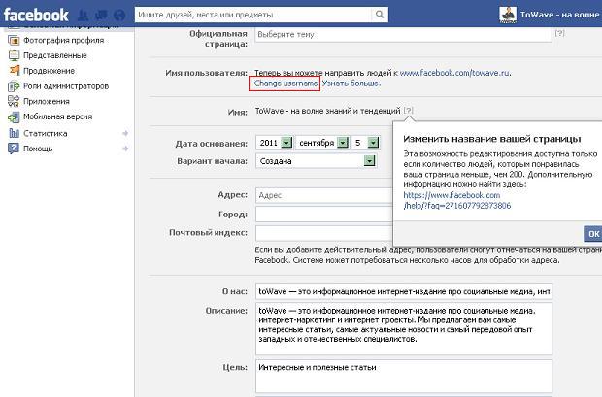Open friend requests icon in header
Screen dimensions: 602x397
tap(83, 15)
